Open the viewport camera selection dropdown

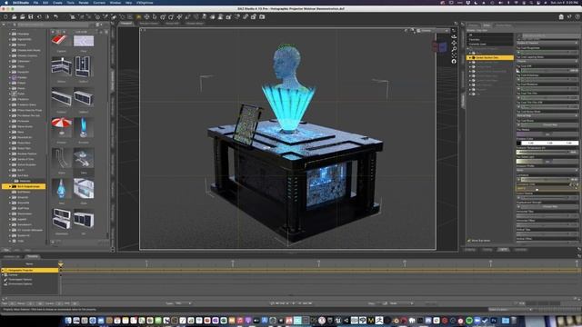click(x=433, y=31)
